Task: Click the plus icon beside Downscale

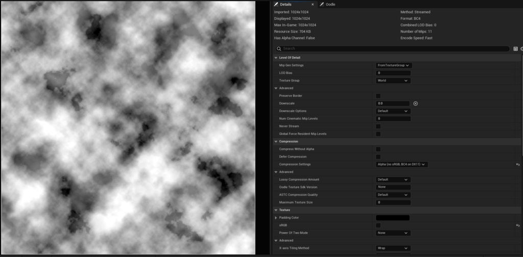Action: 416,104
